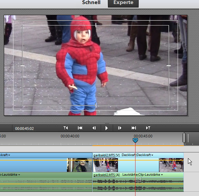The image size is (199, 196).
Task: Open Clip-Lautstärke dropdown on garibaldi2.MTS audio
Action: 162,175
